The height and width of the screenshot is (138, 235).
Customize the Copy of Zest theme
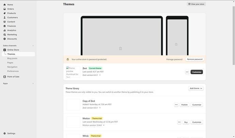[197, 105]
